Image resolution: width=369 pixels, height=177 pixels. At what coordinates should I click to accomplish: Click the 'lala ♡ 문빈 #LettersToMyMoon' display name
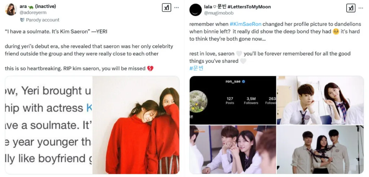[237, 7]
